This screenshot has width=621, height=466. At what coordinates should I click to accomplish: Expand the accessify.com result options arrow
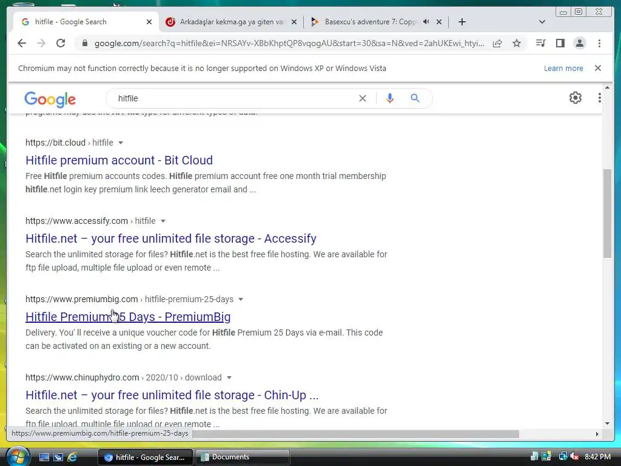(163, 221)
